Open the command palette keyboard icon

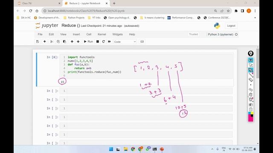[x=142, y=42]
